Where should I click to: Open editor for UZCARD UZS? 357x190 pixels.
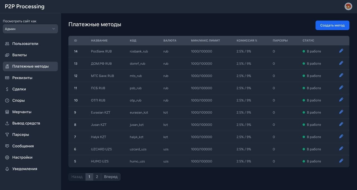point(341,149)
